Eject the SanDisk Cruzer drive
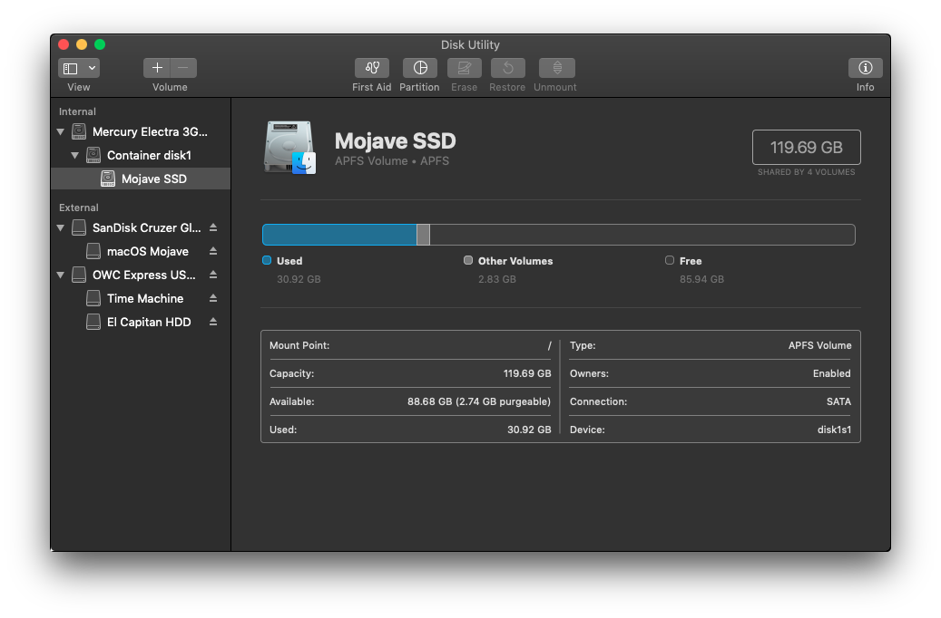The height and width of the screenshot is (618, 941). pos(213,227)
